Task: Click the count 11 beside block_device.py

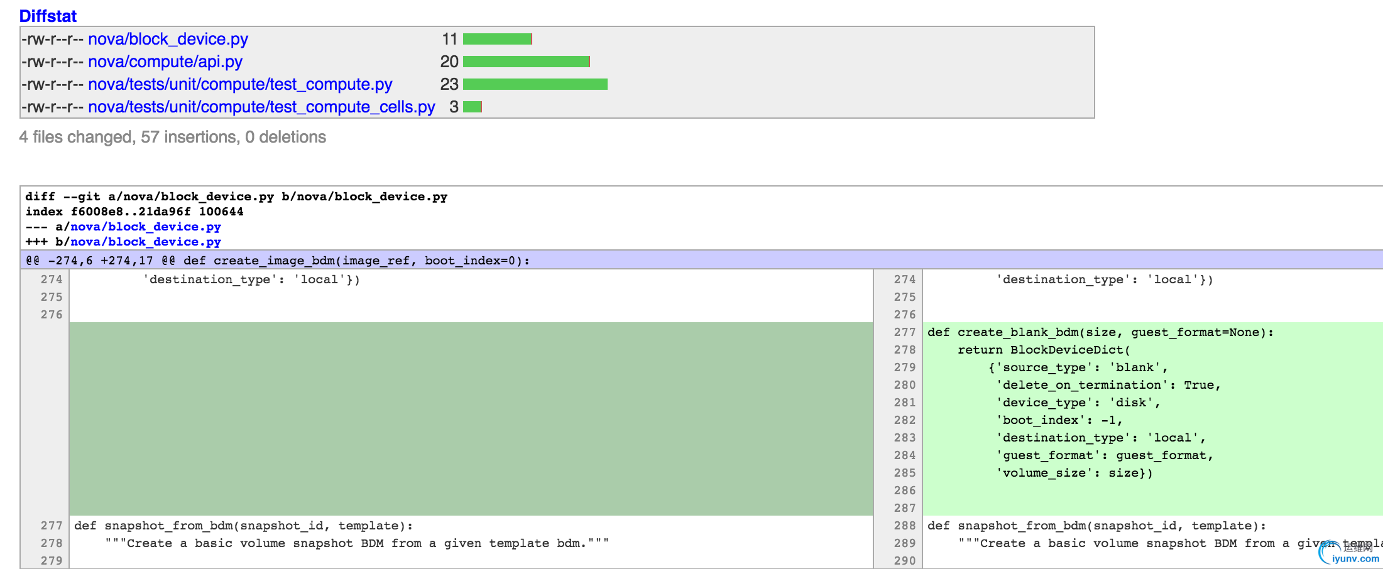Action: tap(449, 39)
